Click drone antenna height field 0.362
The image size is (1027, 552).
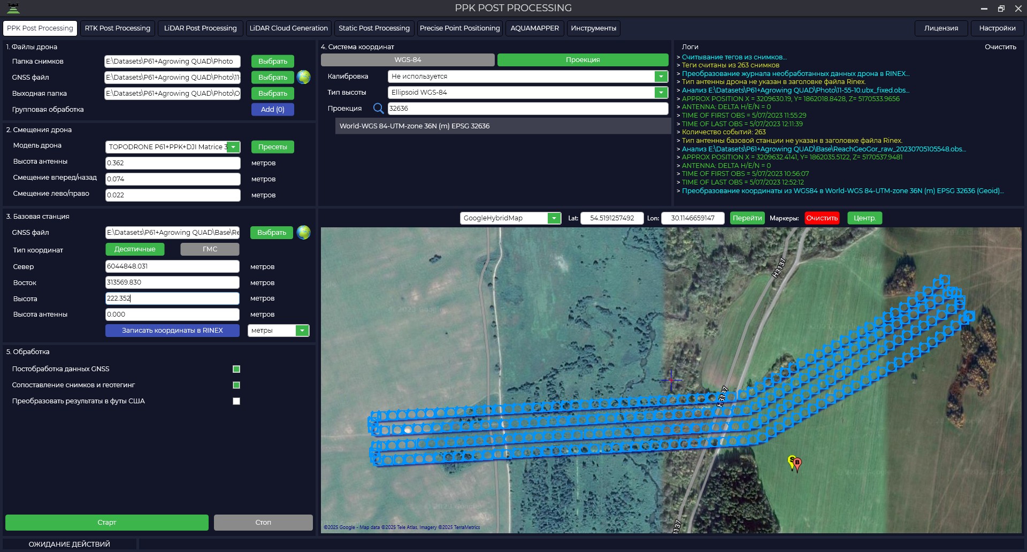(x=173, y=163)
